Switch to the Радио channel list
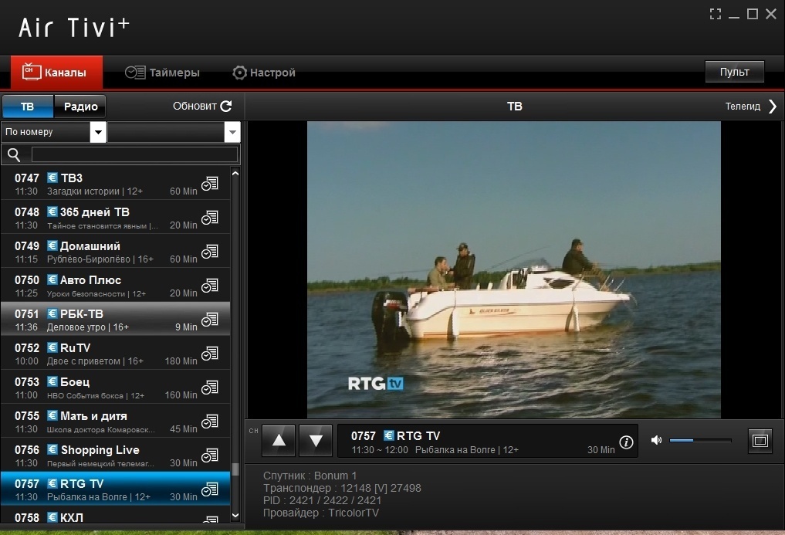This screenshot has height=535, width=785. (x=80, y=107)
